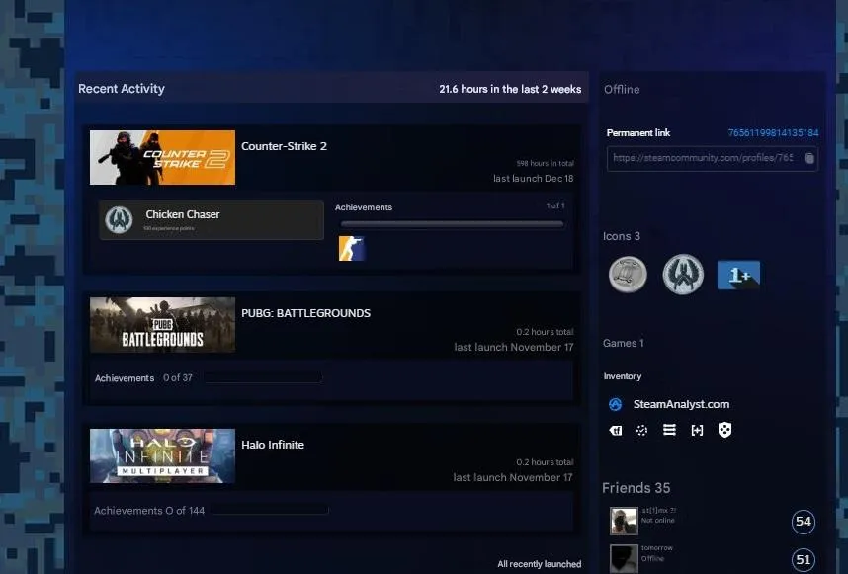Screen dimensions: 848x574
Task: Open the Friends 35 list
Action: pyautogui.click(x=636, y=488)
